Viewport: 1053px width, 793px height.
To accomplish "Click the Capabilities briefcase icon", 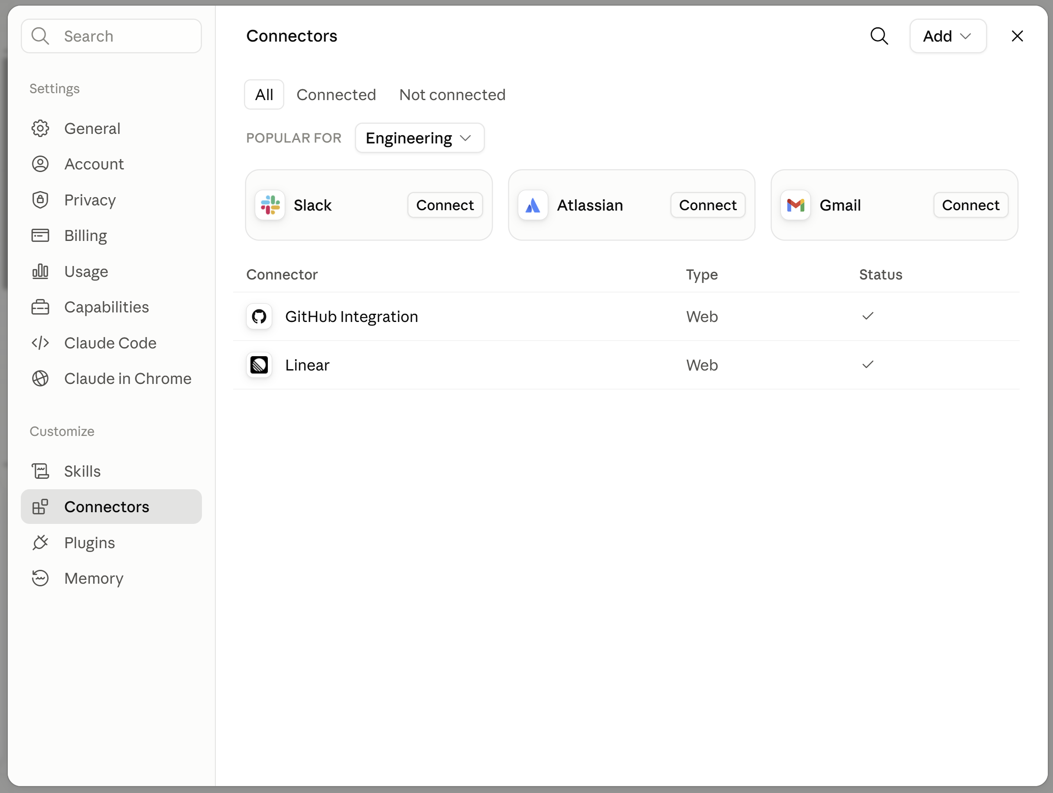I will [40, 307].
